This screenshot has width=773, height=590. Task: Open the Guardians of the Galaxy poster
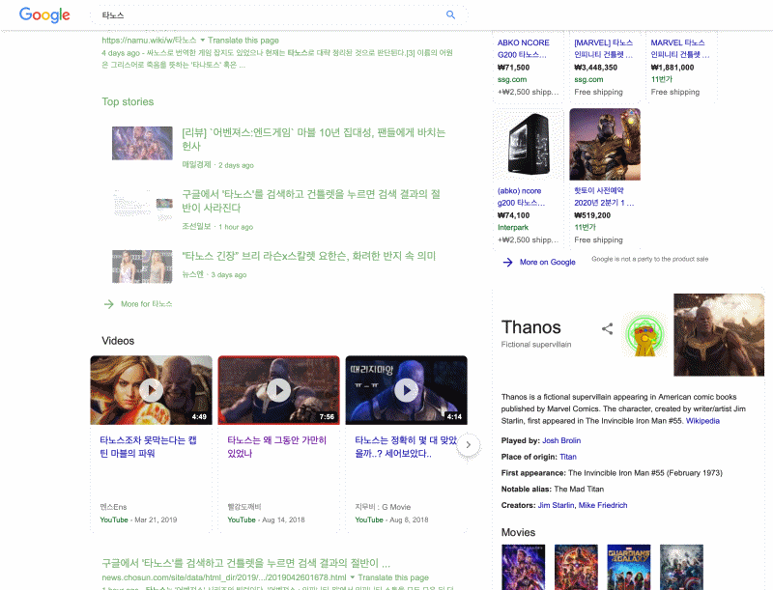pos(629,567)
